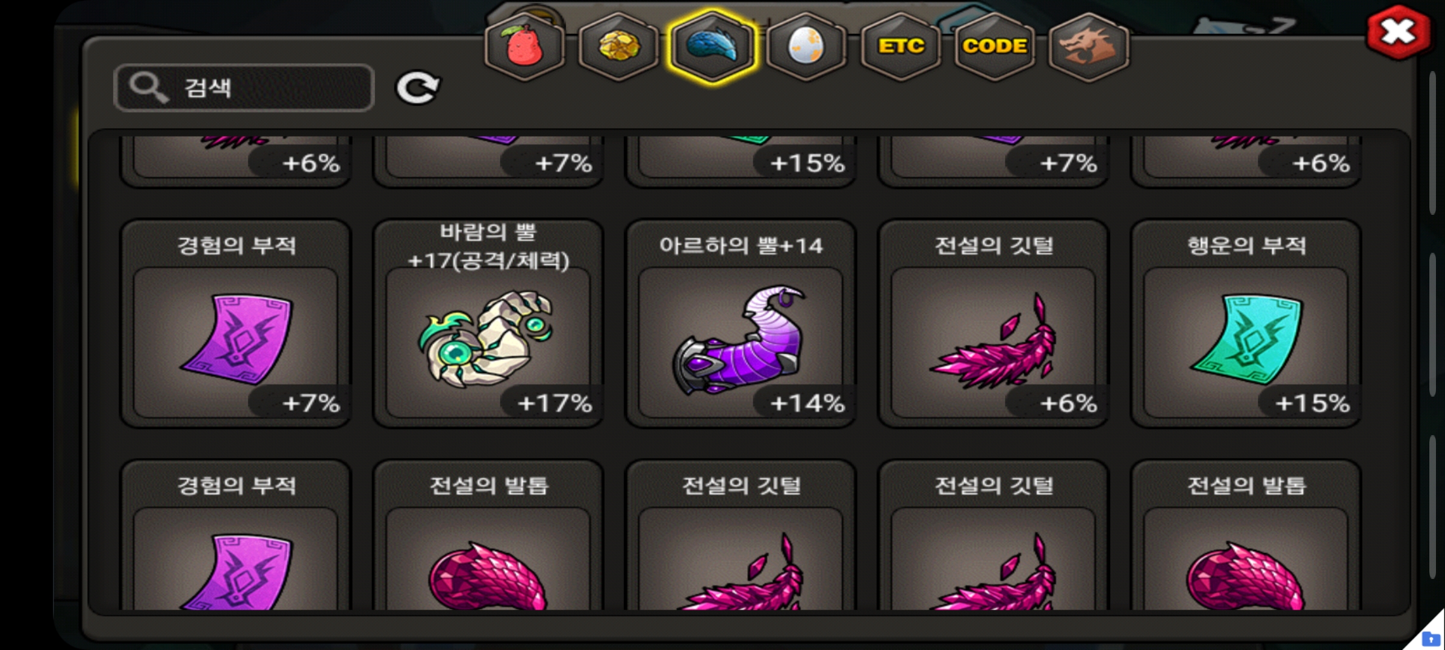
Task: Select the bottom row 경험의 부적 talisman
Action: coord(235,534)
